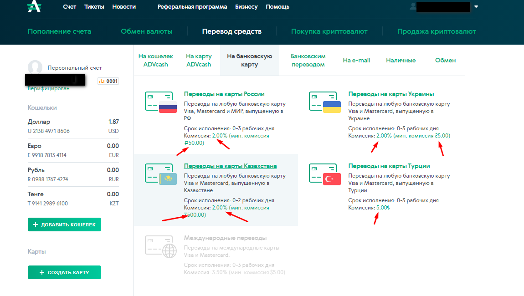This screenshot has width=524, height=296.
Task: Click wallet number R 0988 1767 4274
Action: (48, 179)
